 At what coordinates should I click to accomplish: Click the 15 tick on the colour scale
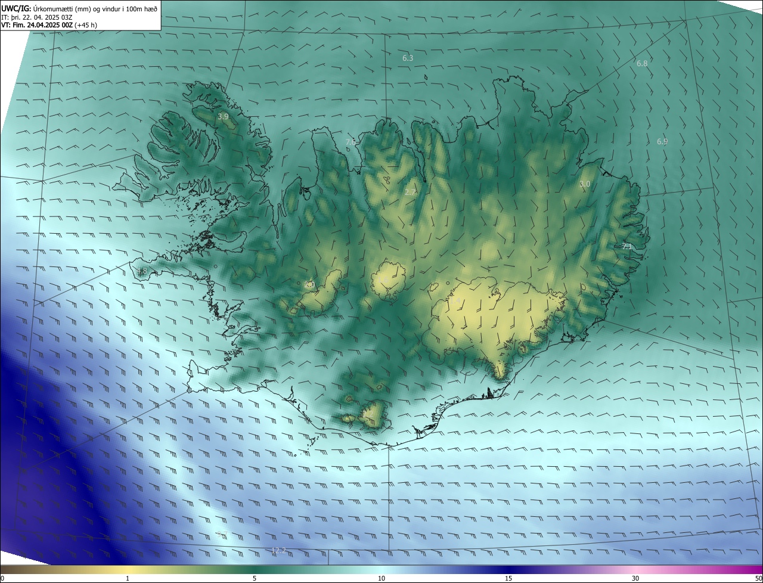click(x=508, y=578)
